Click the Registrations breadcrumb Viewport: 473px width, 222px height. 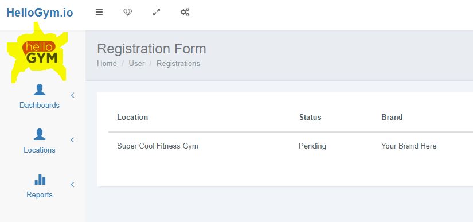coord(178,64)
